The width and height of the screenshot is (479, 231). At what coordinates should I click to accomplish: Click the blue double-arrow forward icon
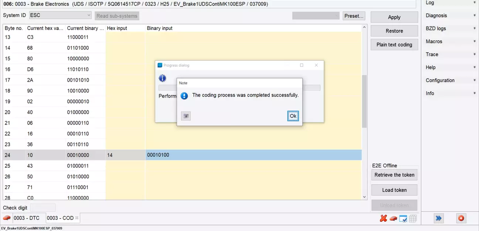438,218
